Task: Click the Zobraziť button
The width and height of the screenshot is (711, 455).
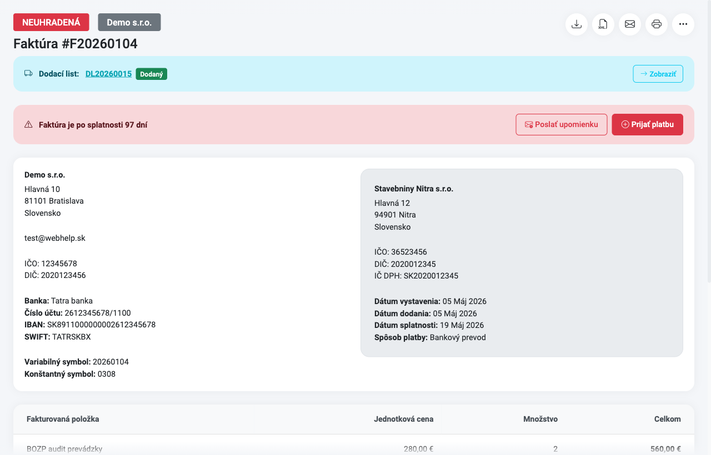Action: (658, 74)
